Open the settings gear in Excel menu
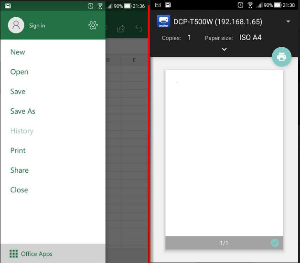300x263 pixels. (93, 25)
